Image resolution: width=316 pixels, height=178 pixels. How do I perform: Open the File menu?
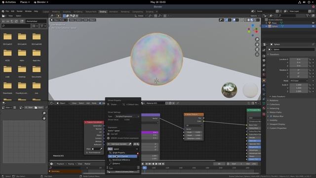point(7,11)
